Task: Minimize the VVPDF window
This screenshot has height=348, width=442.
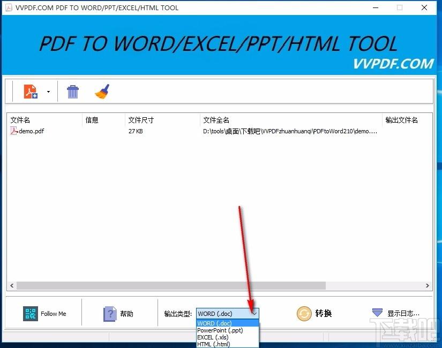Action: pyautogui.click(x=376, y=7)
